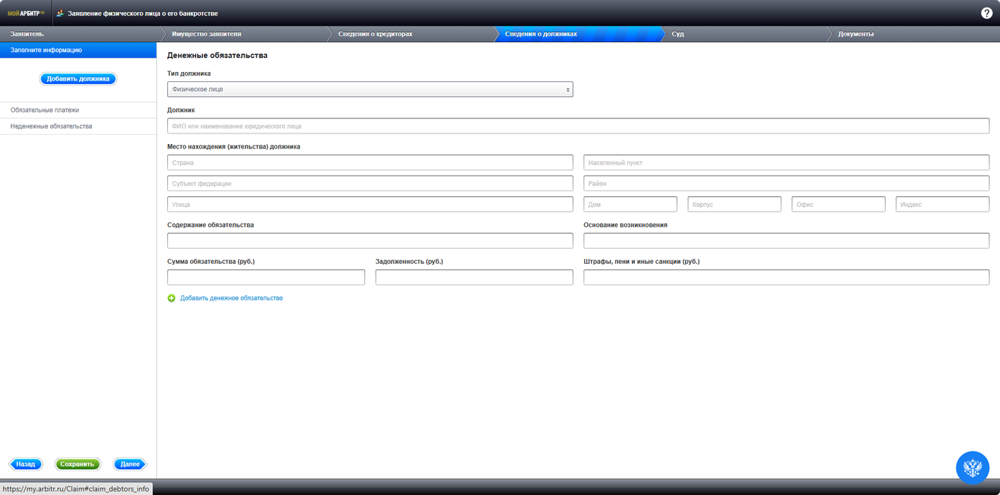Click the Индекс postal code field

[942, 205]
